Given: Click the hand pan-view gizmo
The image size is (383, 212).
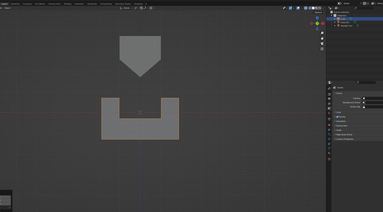Looking at the screenshot, I should tap(322, 38).
